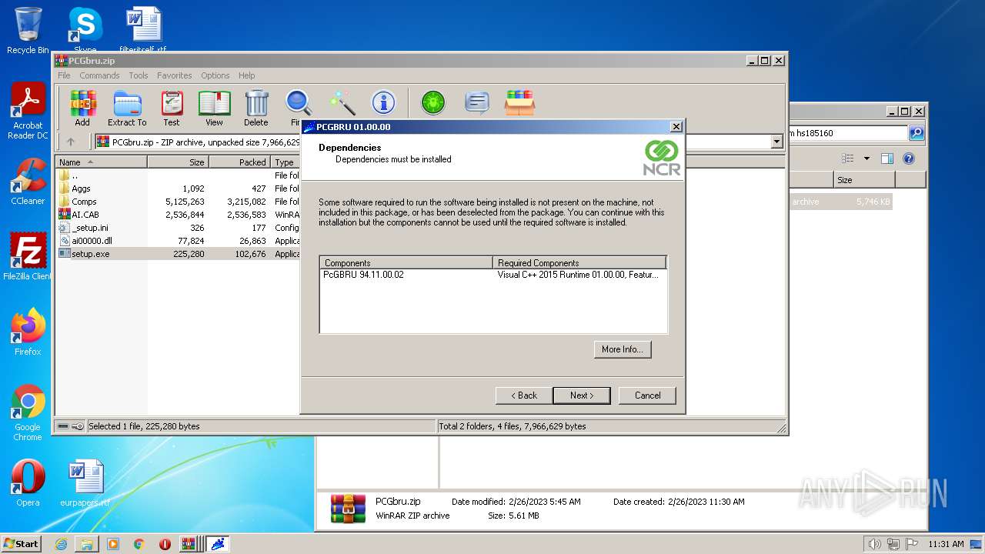
Task: Click Explorer Size column header
Action: point(863,180)
